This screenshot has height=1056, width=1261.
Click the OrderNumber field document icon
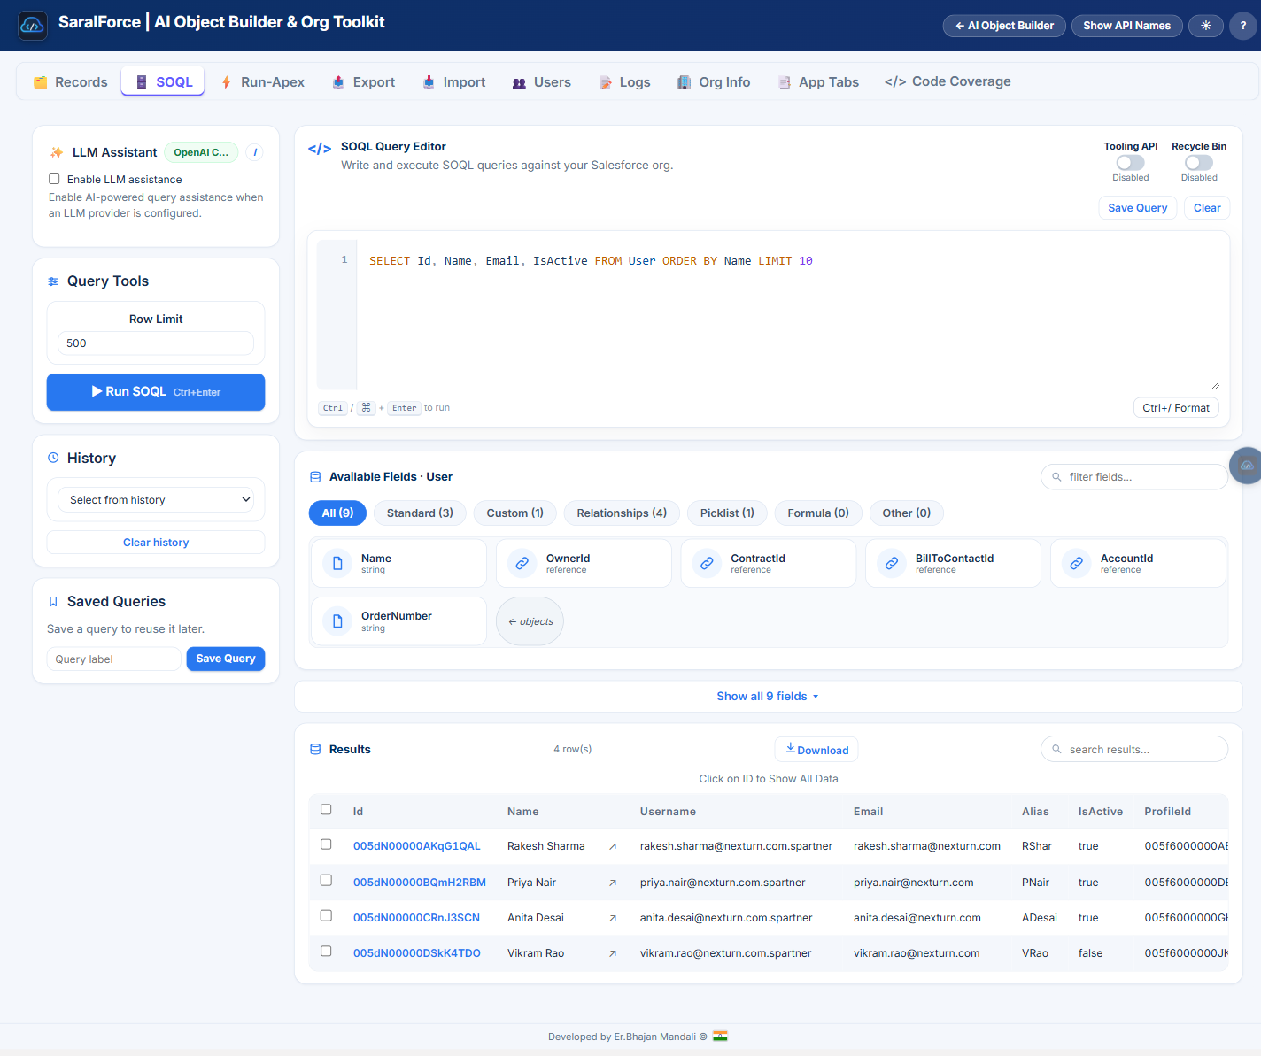(x=337, y=621)
